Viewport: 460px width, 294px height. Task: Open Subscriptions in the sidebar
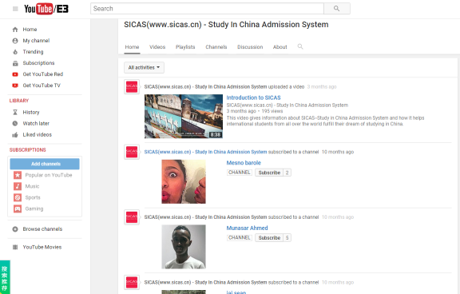coord(38,63)
